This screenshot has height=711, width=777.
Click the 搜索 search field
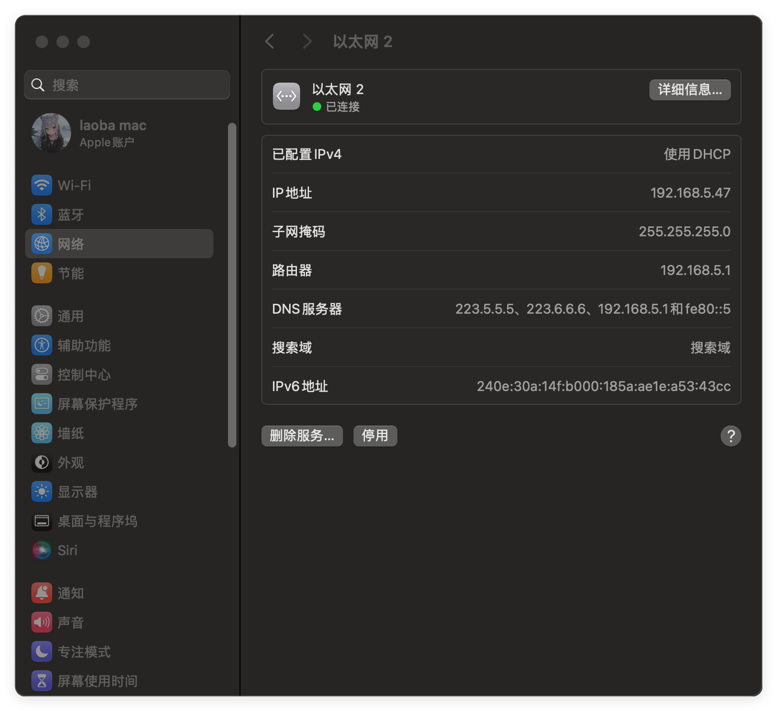(127, 85)
